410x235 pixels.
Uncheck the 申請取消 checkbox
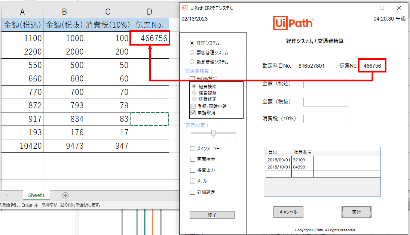point(193,113)
